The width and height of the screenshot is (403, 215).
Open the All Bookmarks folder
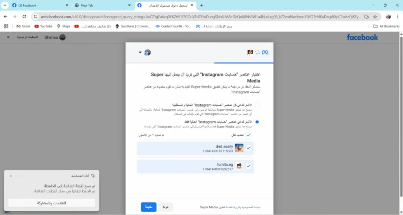386,26
